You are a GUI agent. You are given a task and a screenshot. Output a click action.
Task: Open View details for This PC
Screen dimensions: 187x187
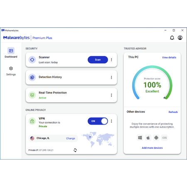tap(169, 57)
